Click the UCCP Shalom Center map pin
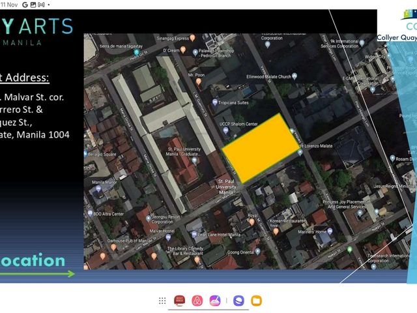Image resolution: width=417 pixels, height=313 pixels. pos(225,130)
